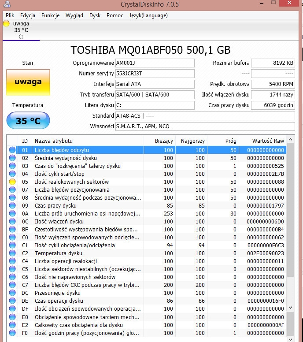The height and width of the screenshot is (342, 303).
Task: Open the Dysk menu
Action: [x=95, y=15]
